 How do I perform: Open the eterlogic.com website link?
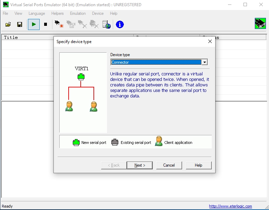(x=230, y=206)
